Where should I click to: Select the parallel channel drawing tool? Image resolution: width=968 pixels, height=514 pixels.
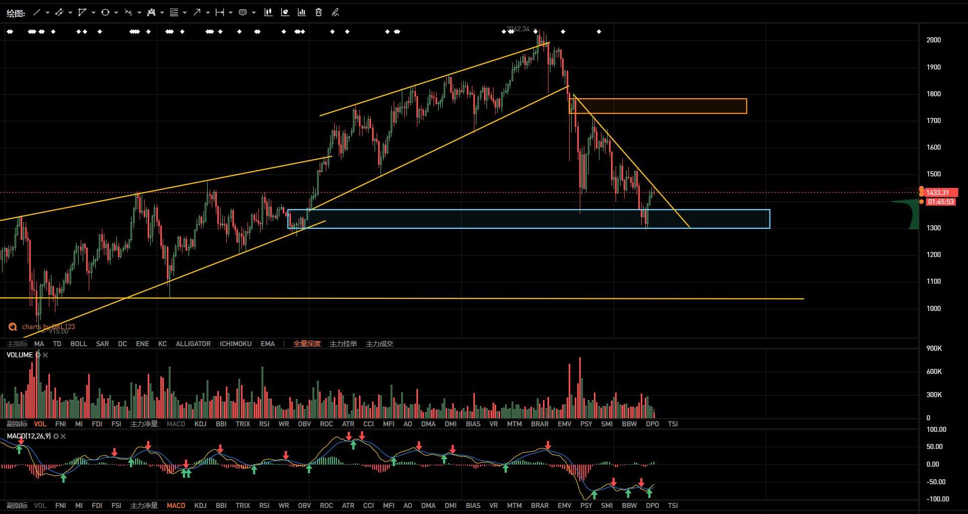[x=59, y=13]
